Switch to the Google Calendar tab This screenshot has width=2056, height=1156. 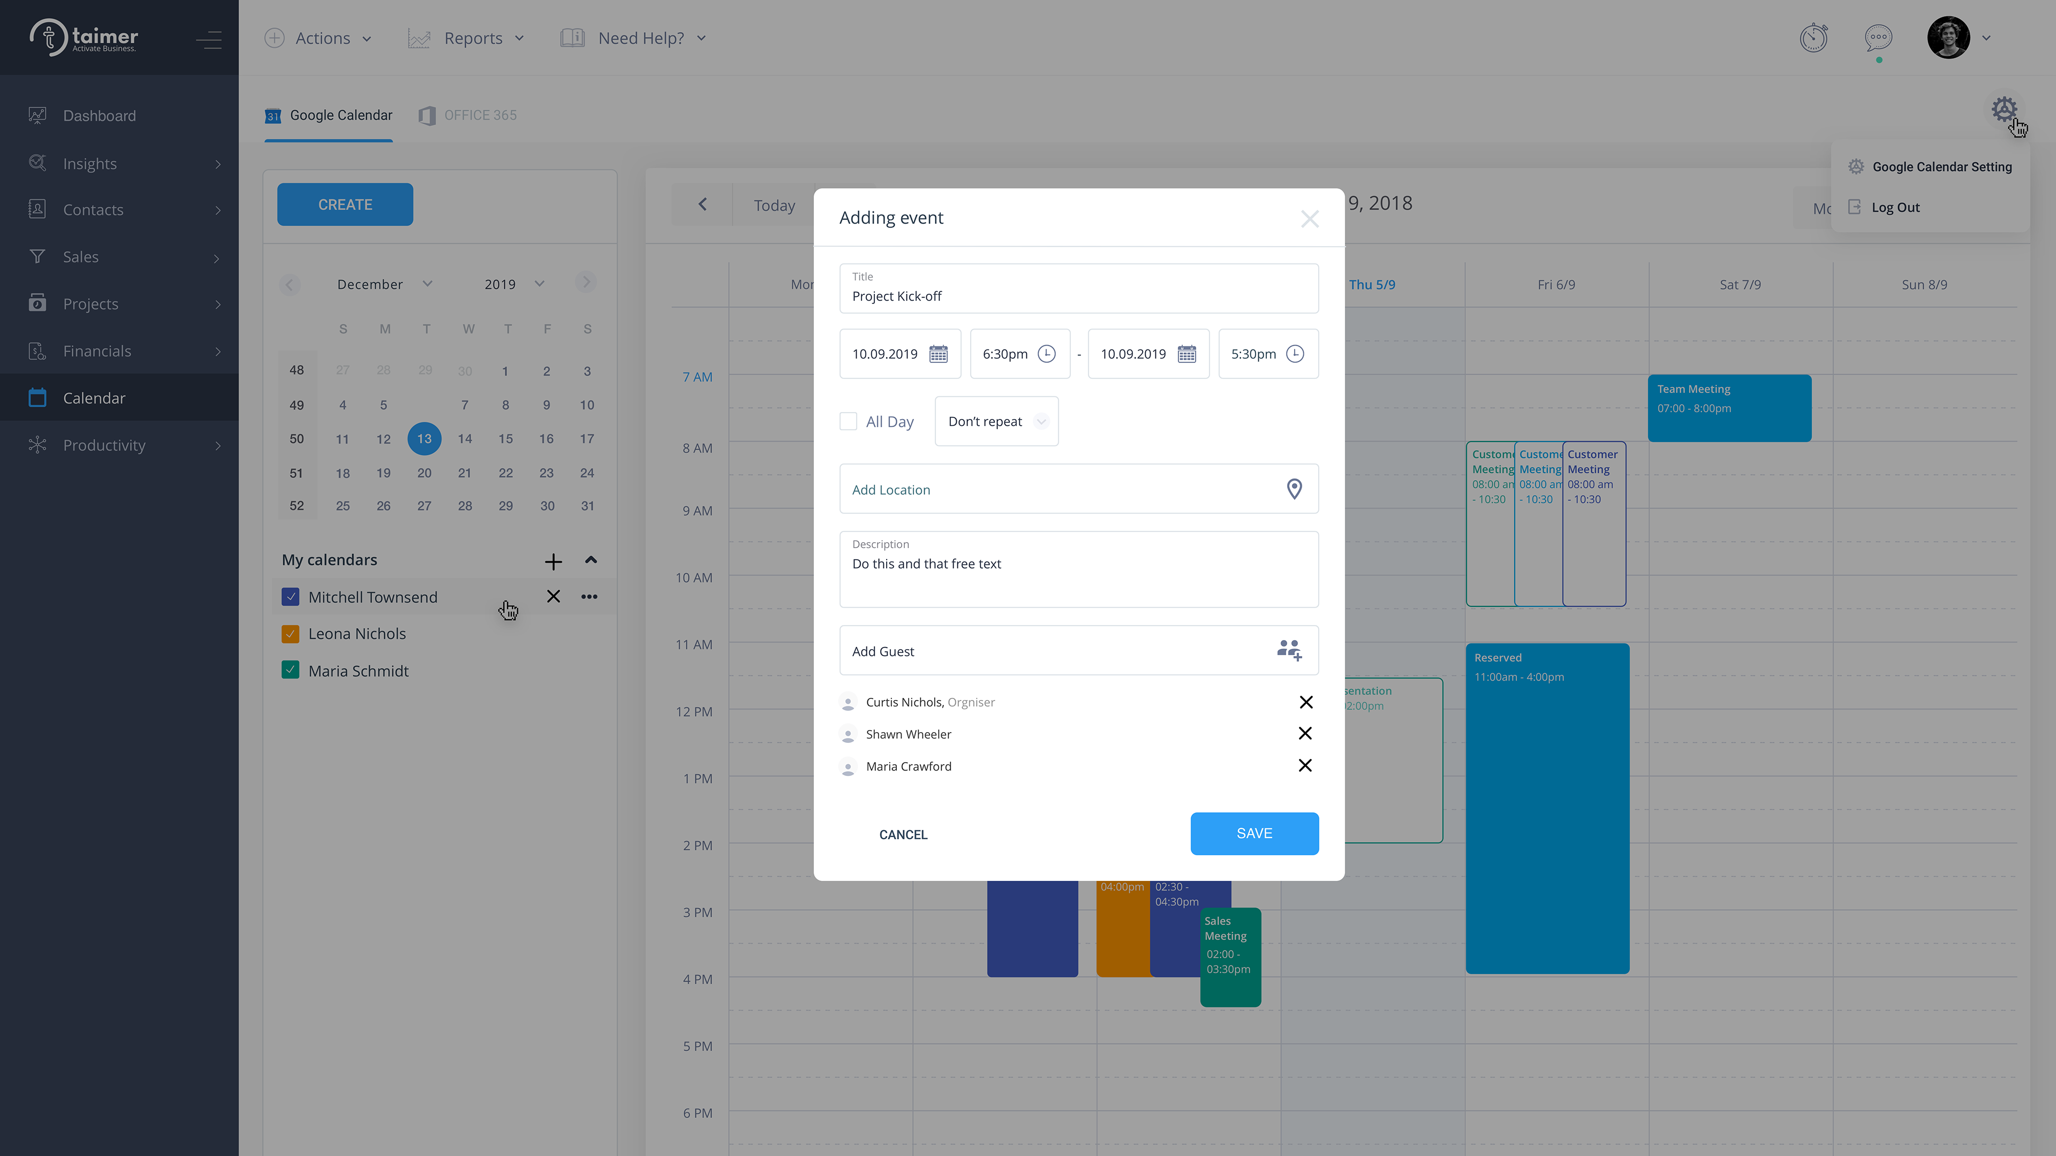[328, 116]
